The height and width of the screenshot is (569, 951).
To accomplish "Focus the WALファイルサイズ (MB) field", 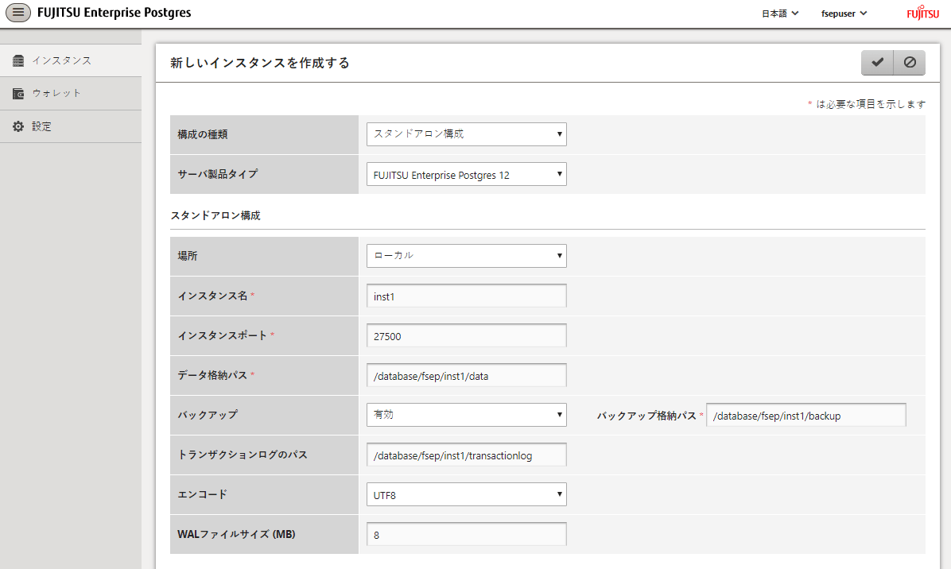I will [x=467, y=535].
